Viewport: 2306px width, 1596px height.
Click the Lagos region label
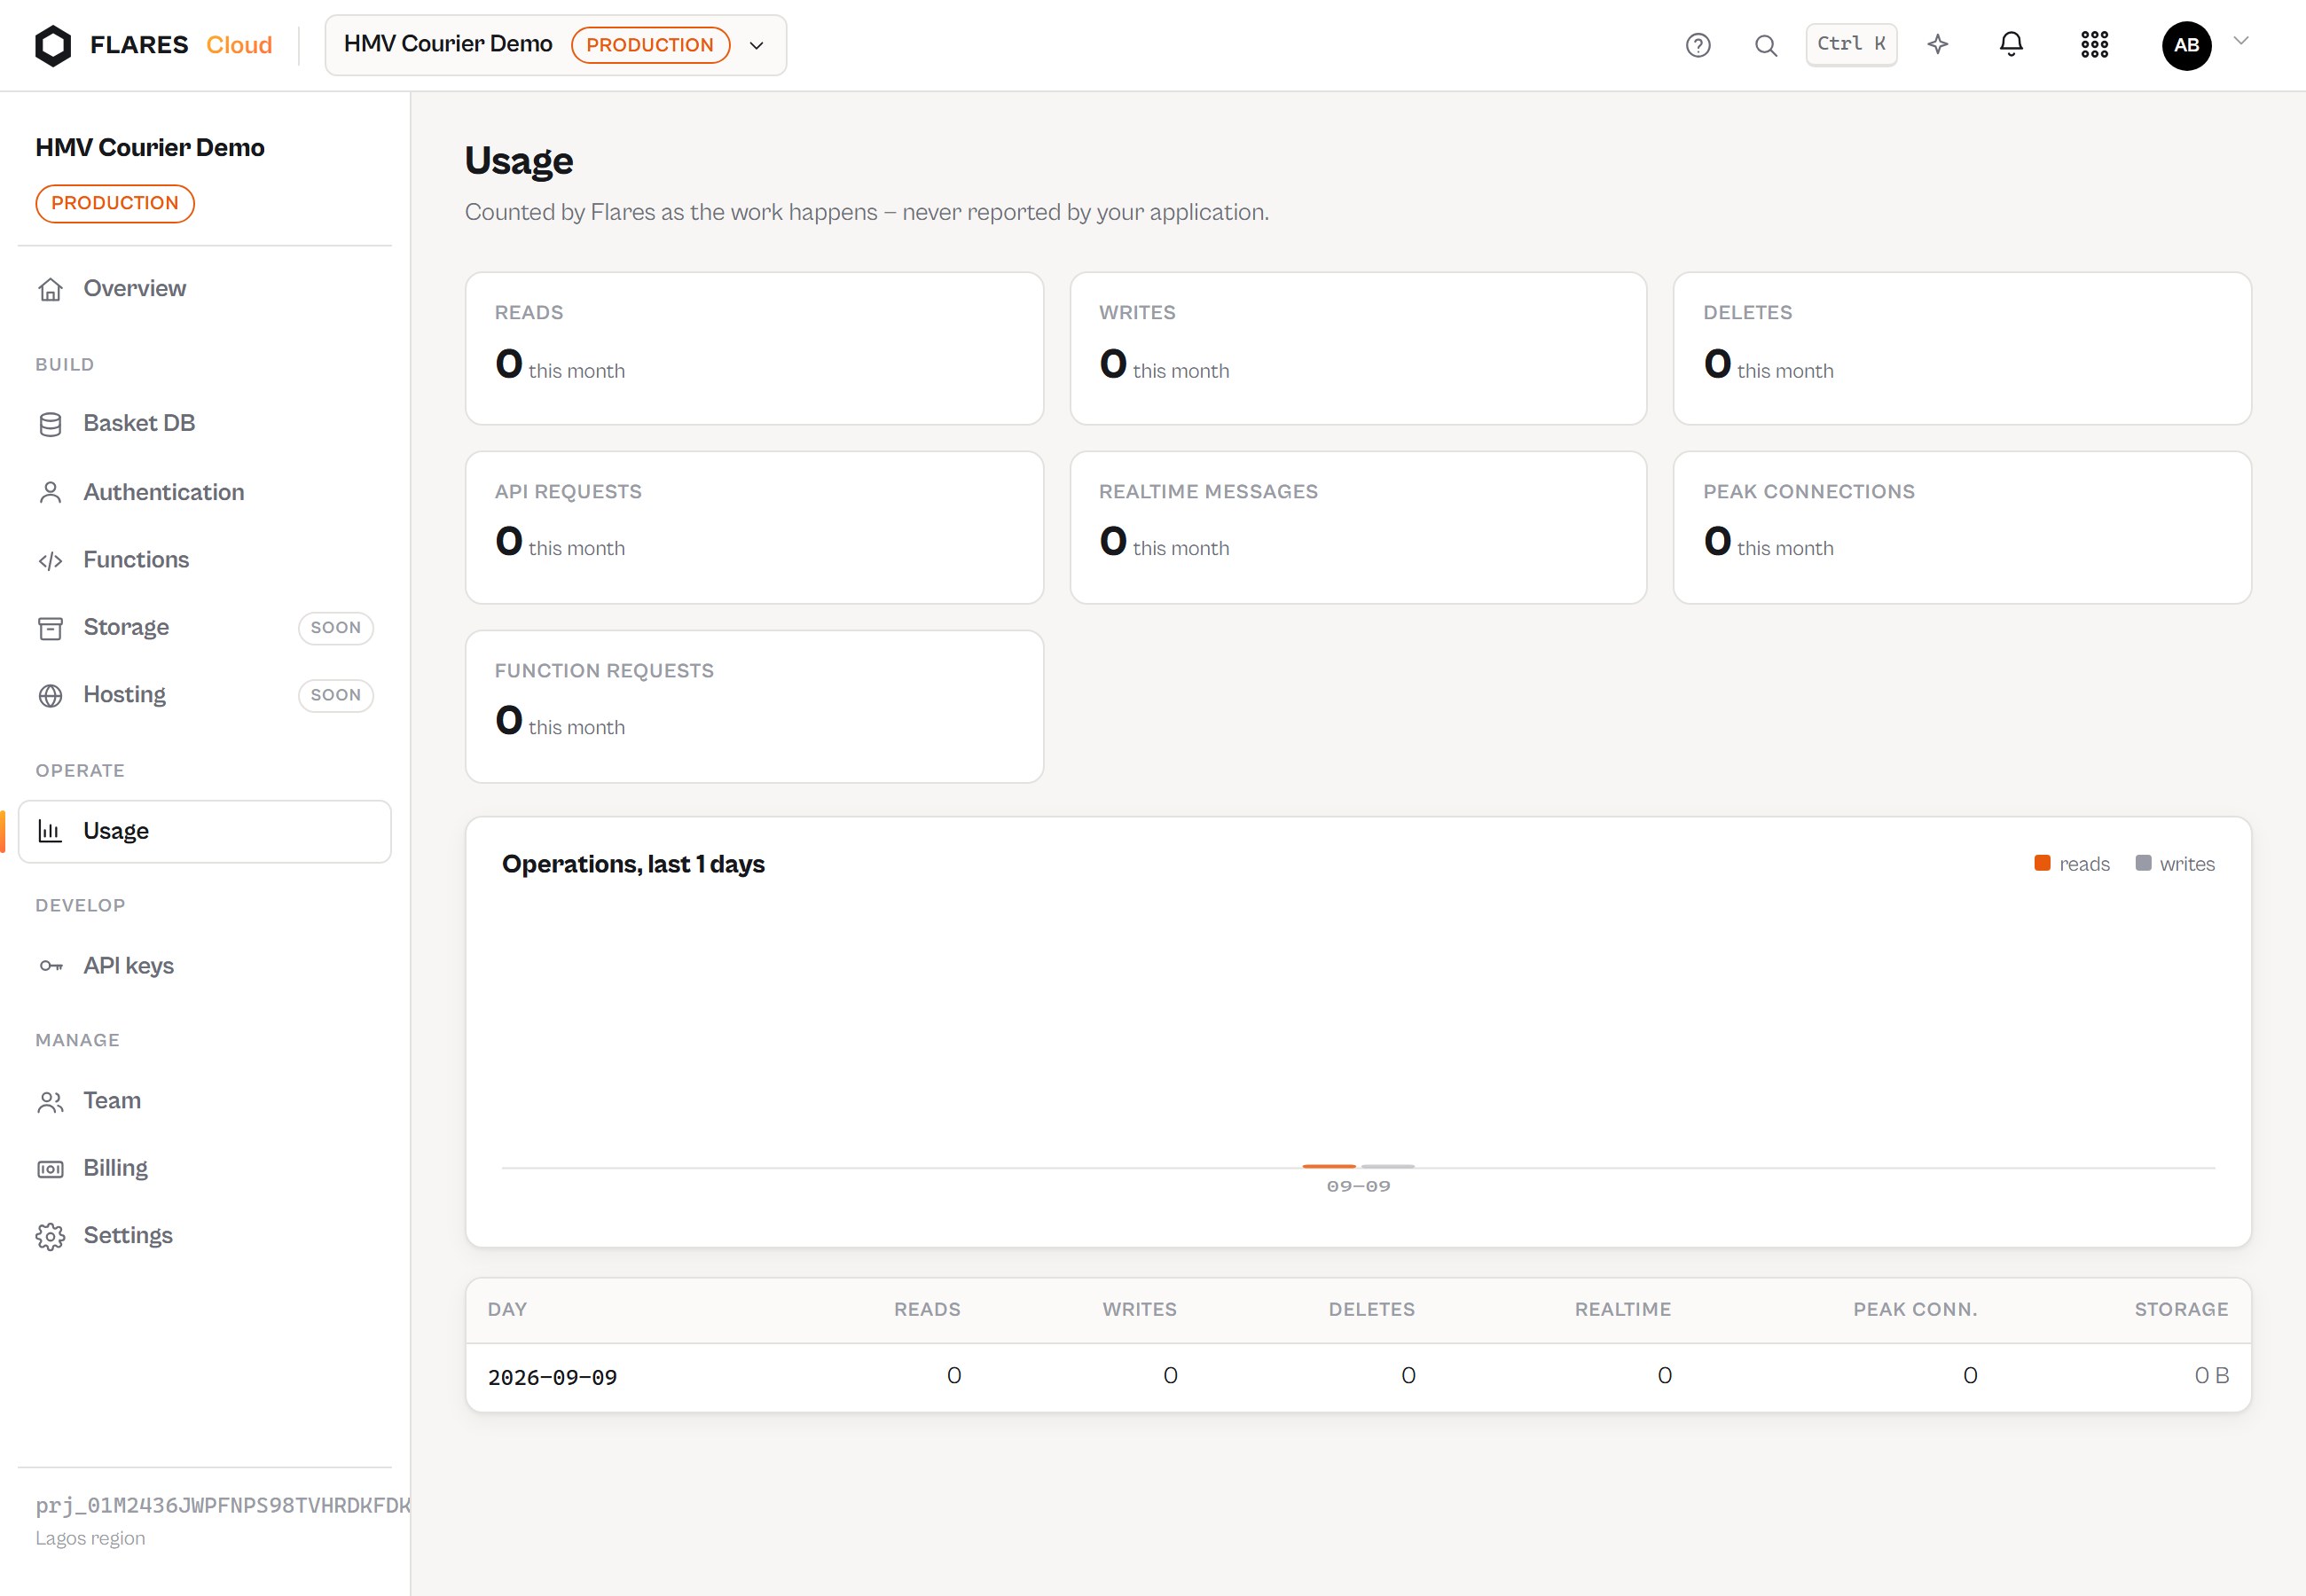point(90,1538)
